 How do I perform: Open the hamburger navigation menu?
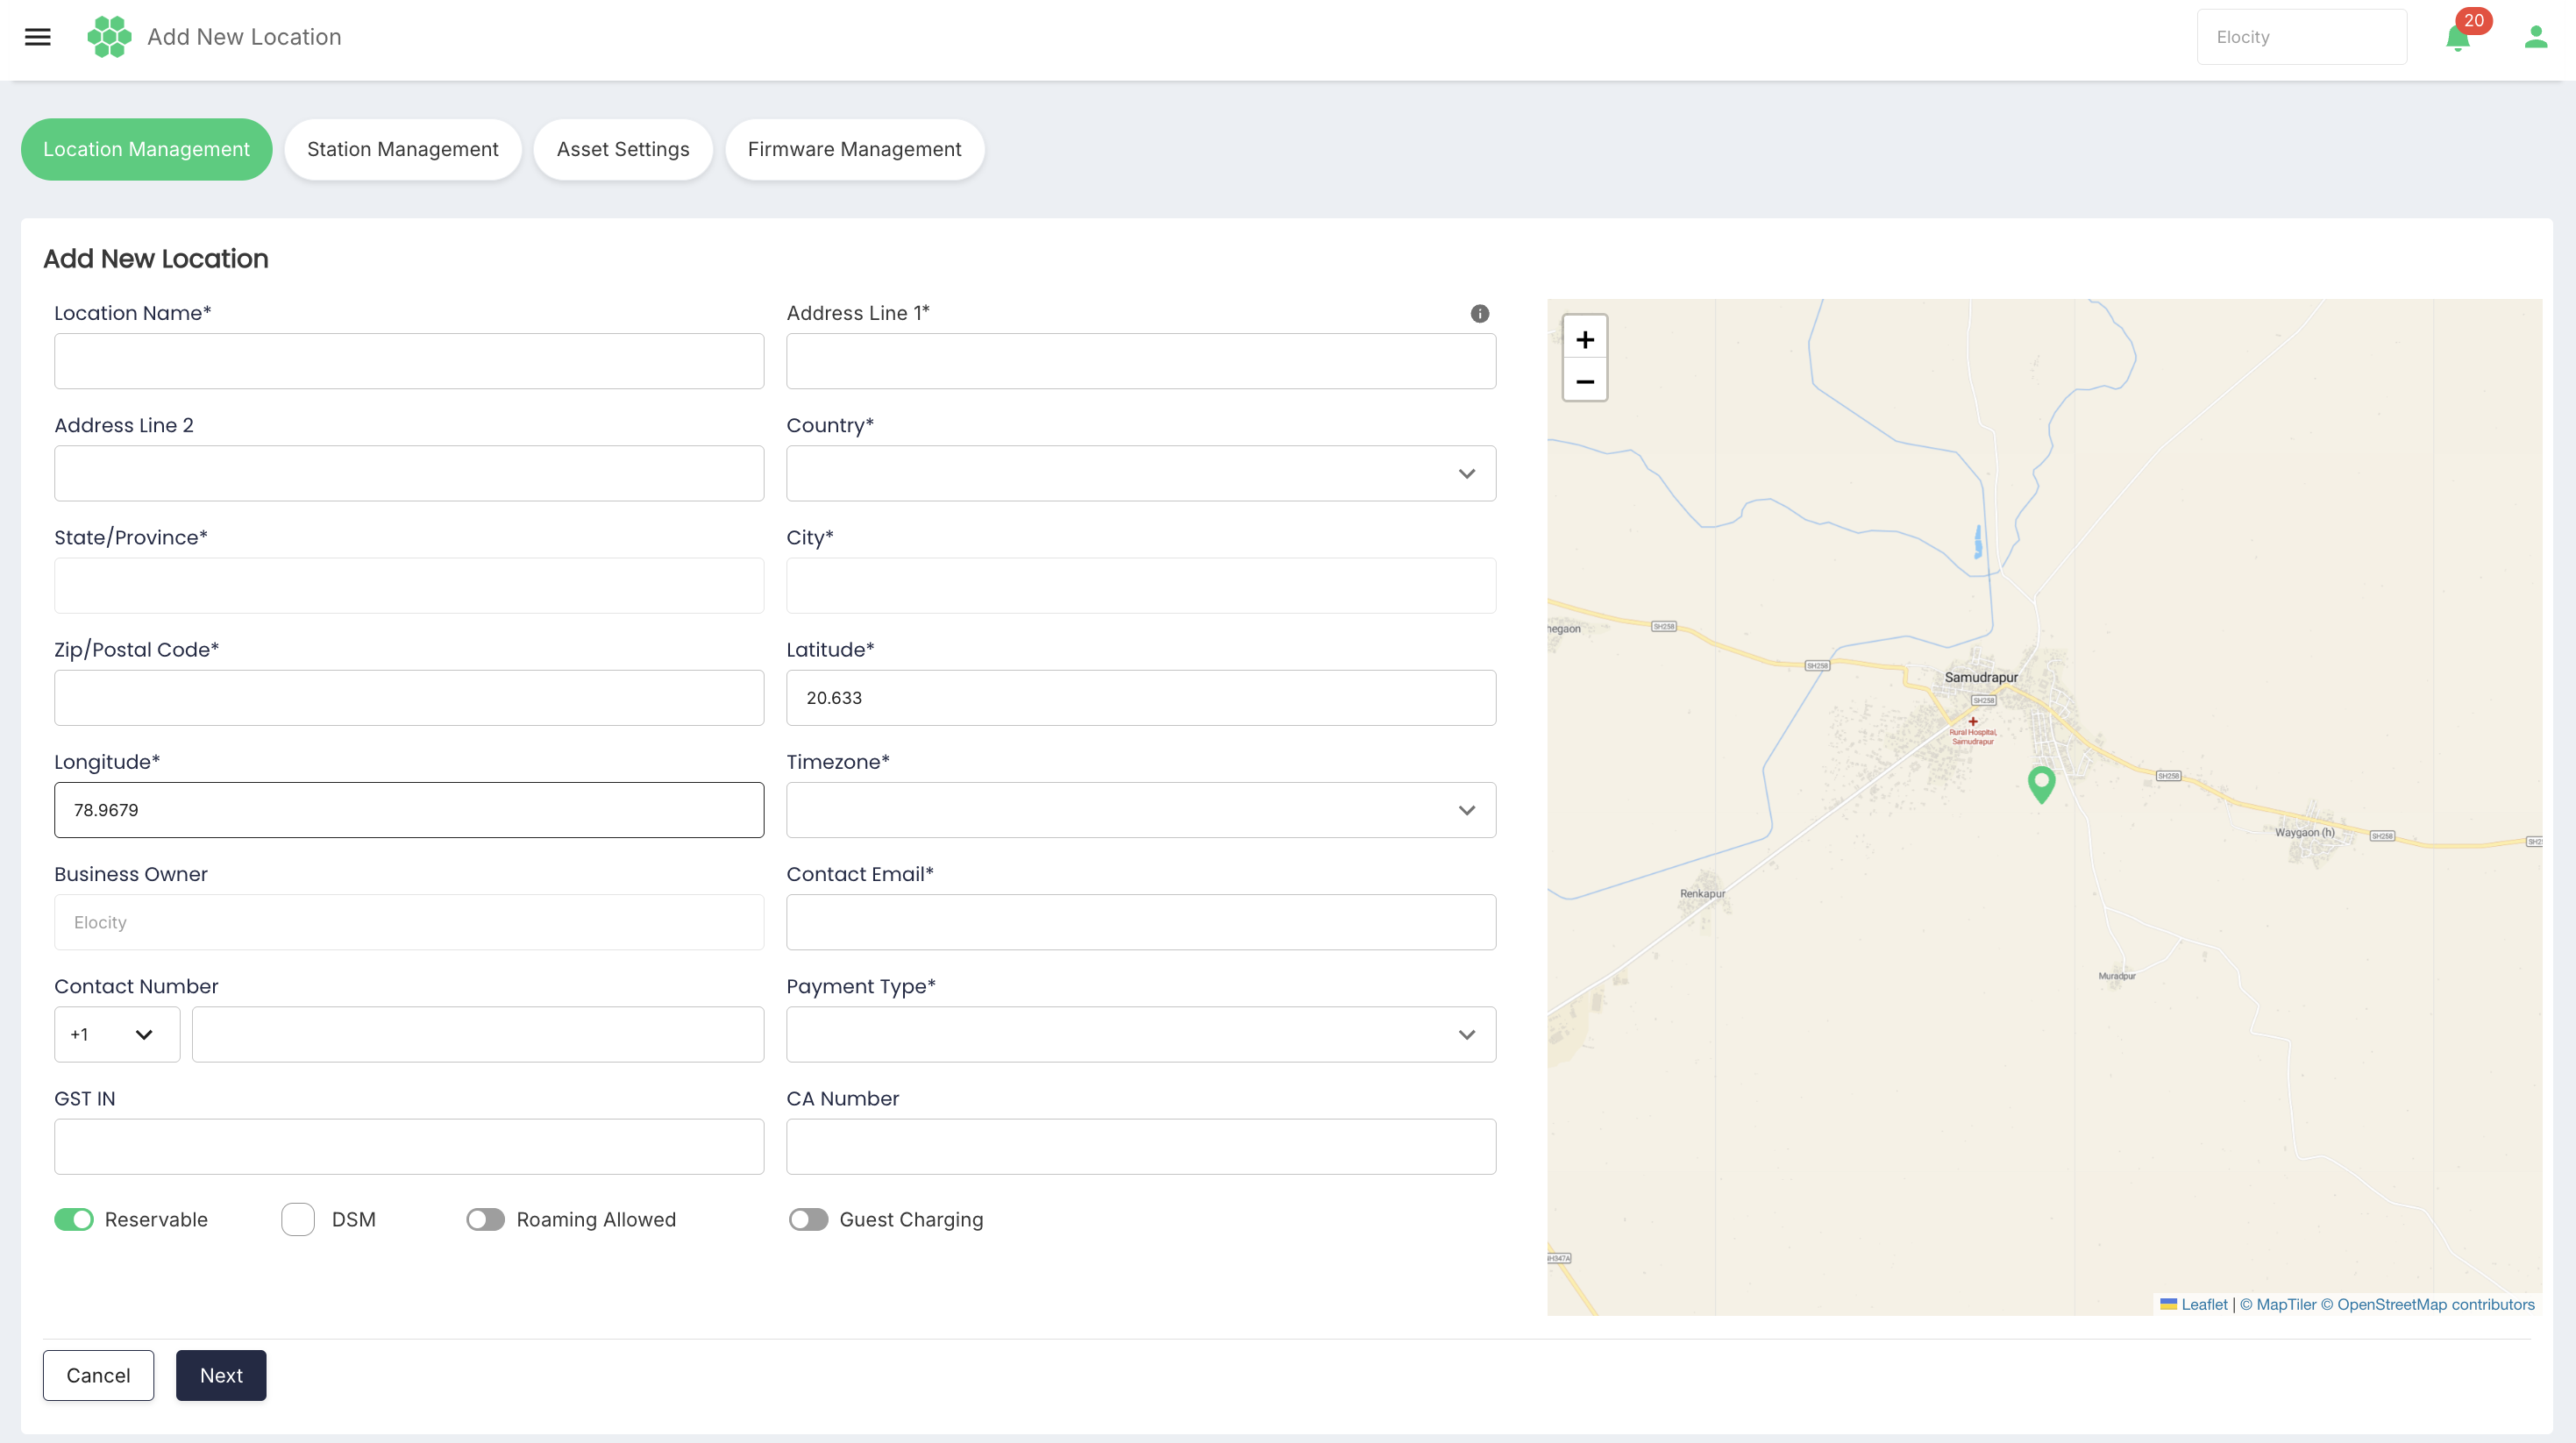(x=38, y=37)
